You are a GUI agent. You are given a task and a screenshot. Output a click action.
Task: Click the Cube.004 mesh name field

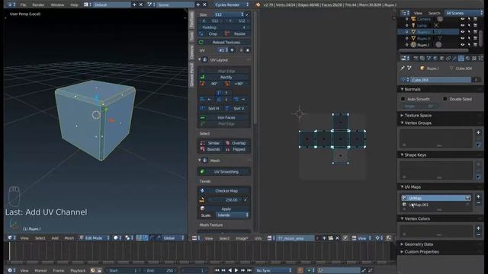pyautogui.click(x=440, y=80)
